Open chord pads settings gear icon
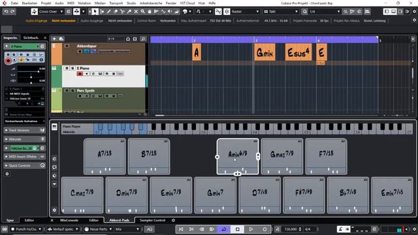418x235 pixels. click(x=54, y=210)
